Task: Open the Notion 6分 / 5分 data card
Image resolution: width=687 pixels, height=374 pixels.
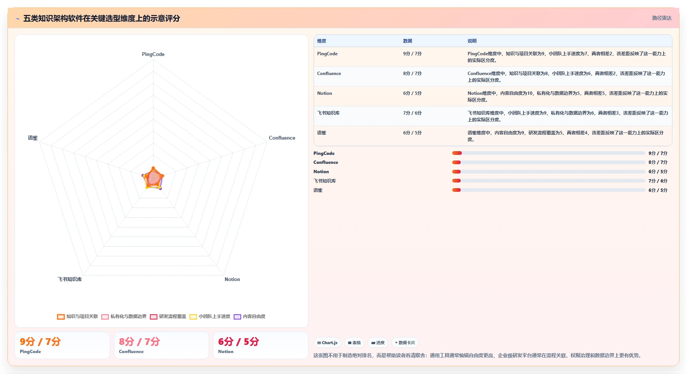Action: pyautogui.click(x=261, y=345)
